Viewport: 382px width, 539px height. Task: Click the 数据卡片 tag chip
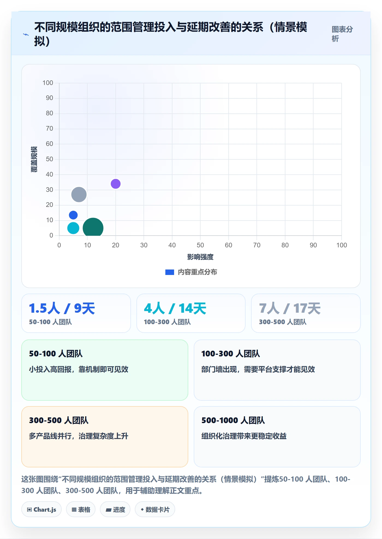[x=155, y=509]
